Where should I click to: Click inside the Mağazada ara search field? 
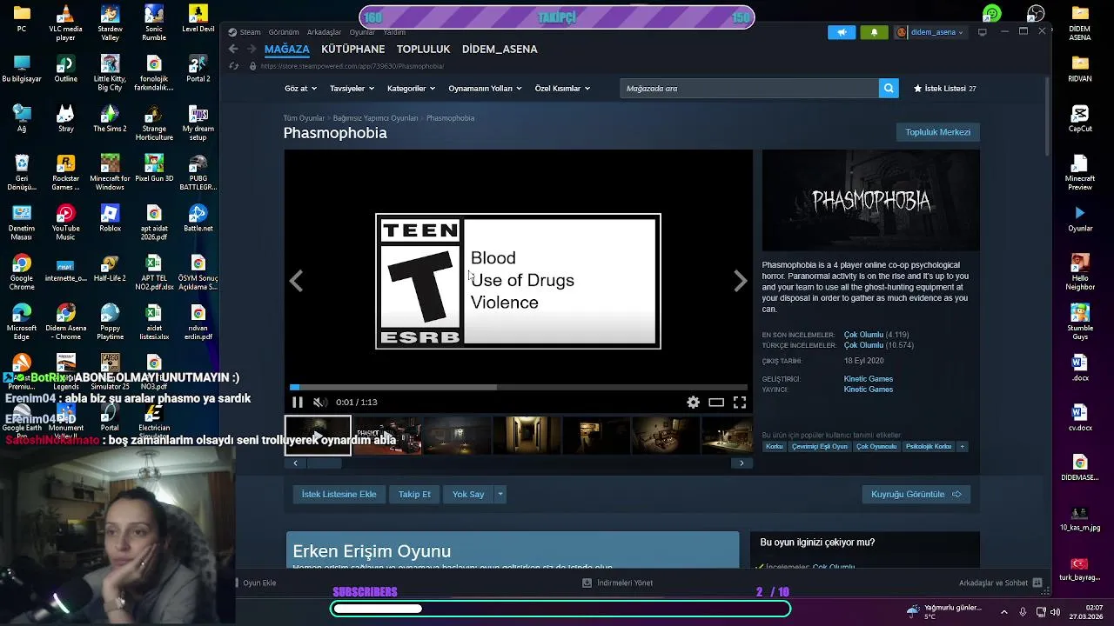[x=749, y=88]
